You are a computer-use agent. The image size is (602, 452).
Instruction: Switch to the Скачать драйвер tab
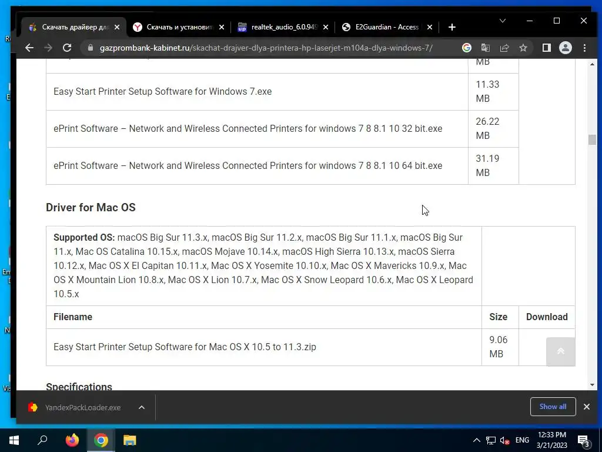[x=73, y=27]
